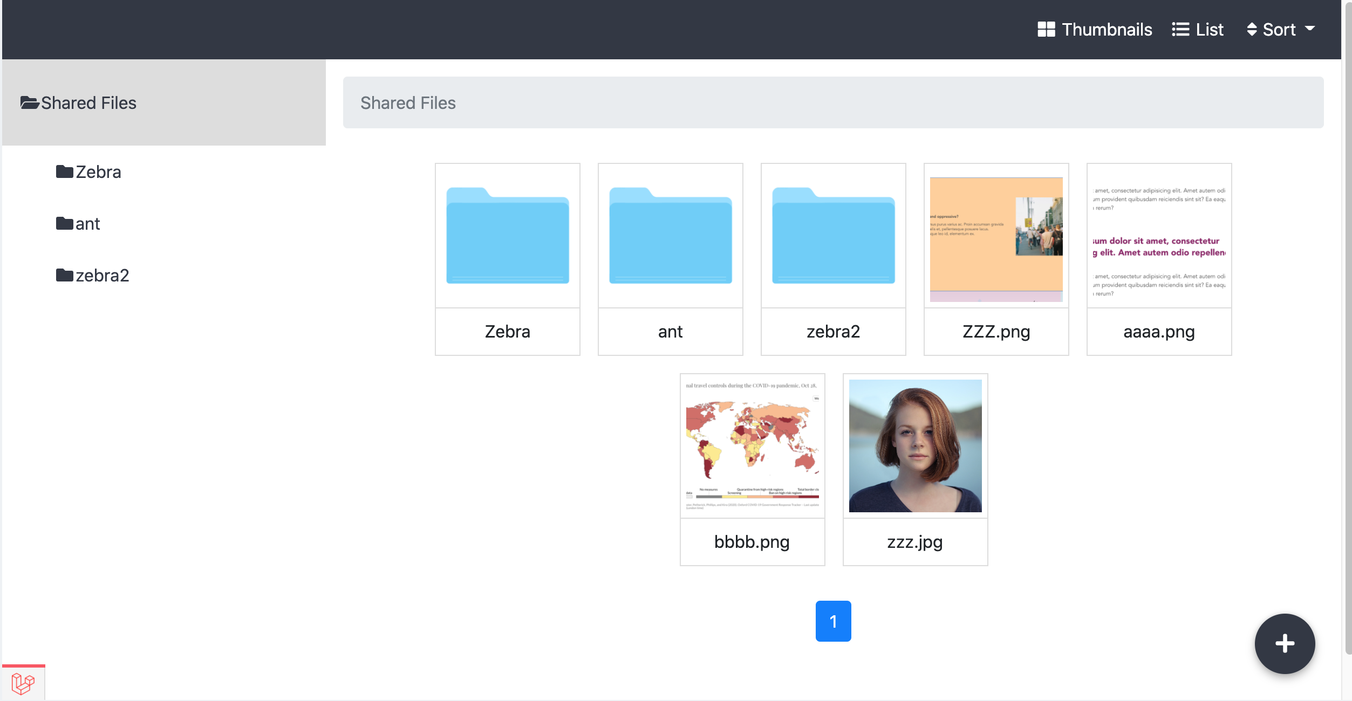The width and height of the screenshot is (1352, 701).
Task: Open the Zebra folder thumbnail
Action: 508,236
